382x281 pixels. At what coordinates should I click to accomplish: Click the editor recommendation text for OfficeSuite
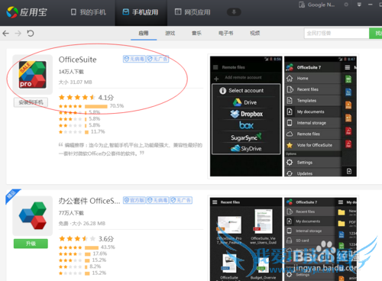(131, 149)
